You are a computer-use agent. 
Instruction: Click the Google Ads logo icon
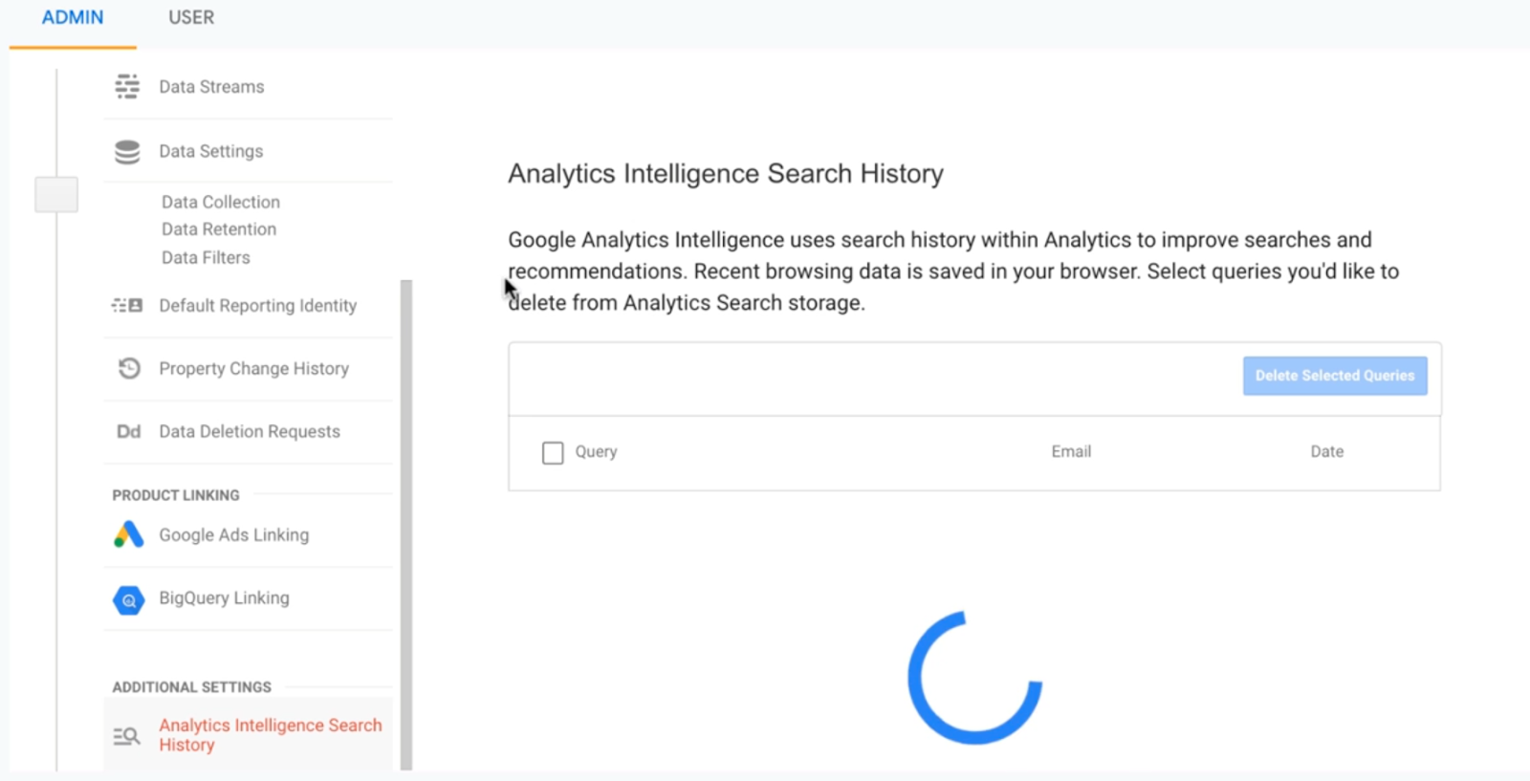tap(128, 534)
